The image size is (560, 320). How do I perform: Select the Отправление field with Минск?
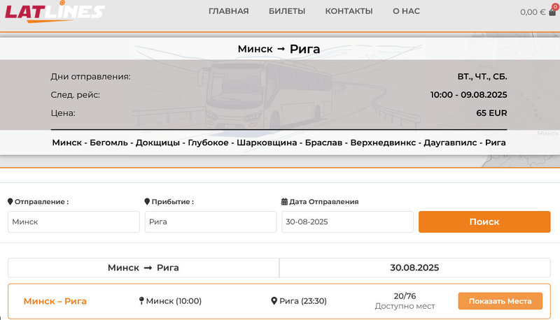tap(73, 221)
